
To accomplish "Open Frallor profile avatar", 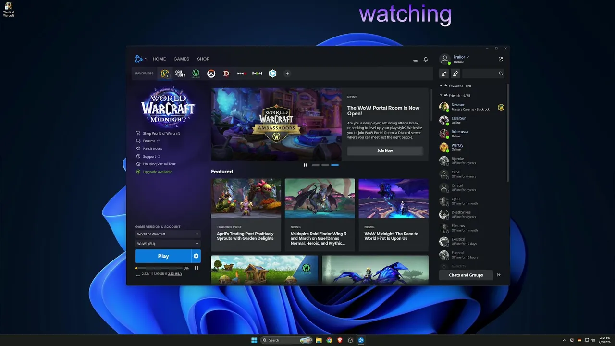I will coord(445,59).
